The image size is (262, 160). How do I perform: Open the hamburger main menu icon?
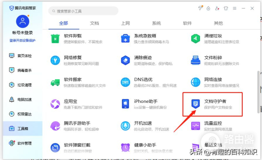click(234, 8)
